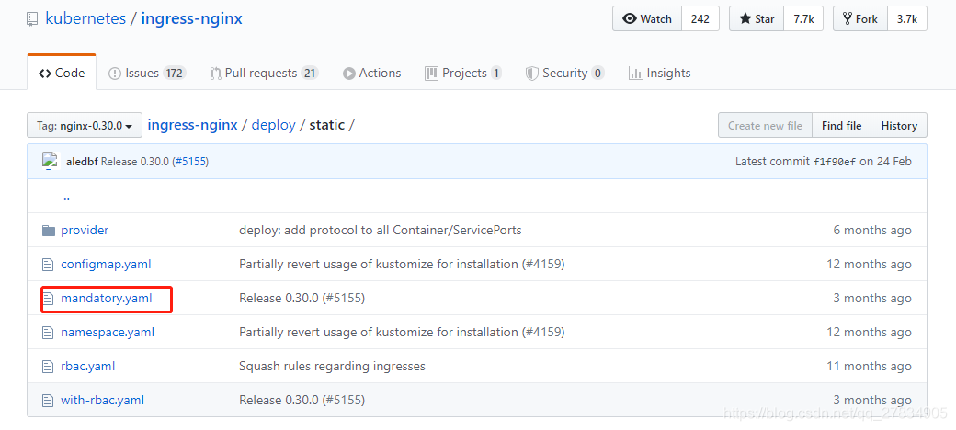The width and height of the screenshot is (956, 430).
Task: Click the Create new file button
Action: click(x=765, y=126)
